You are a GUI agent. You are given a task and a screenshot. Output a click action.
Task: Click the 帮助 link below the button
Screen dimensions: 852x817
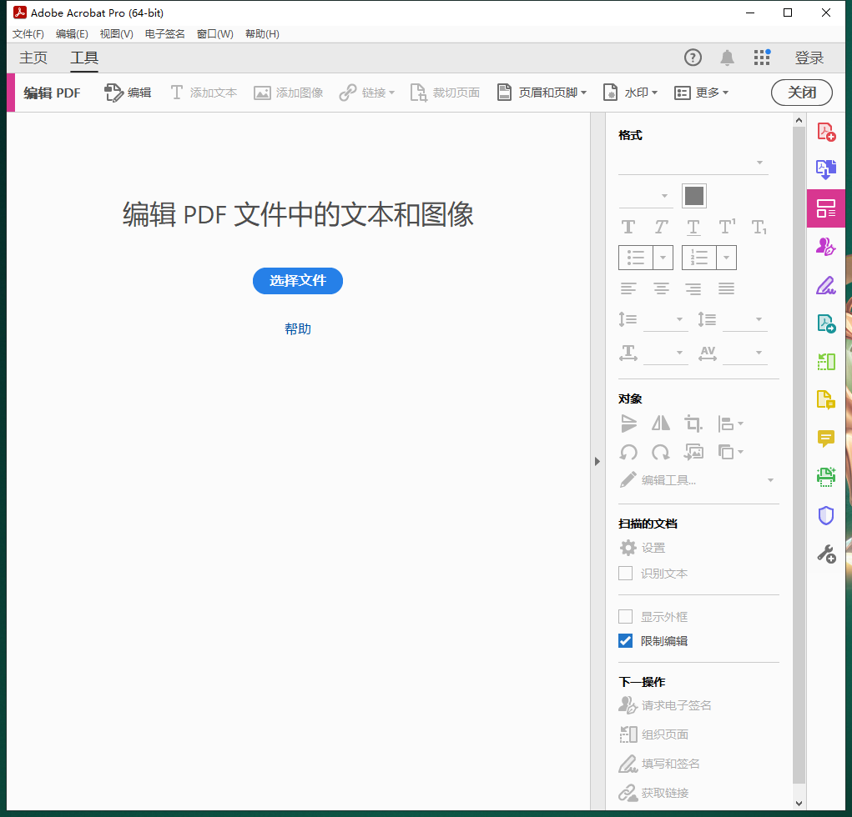(297, 329)
